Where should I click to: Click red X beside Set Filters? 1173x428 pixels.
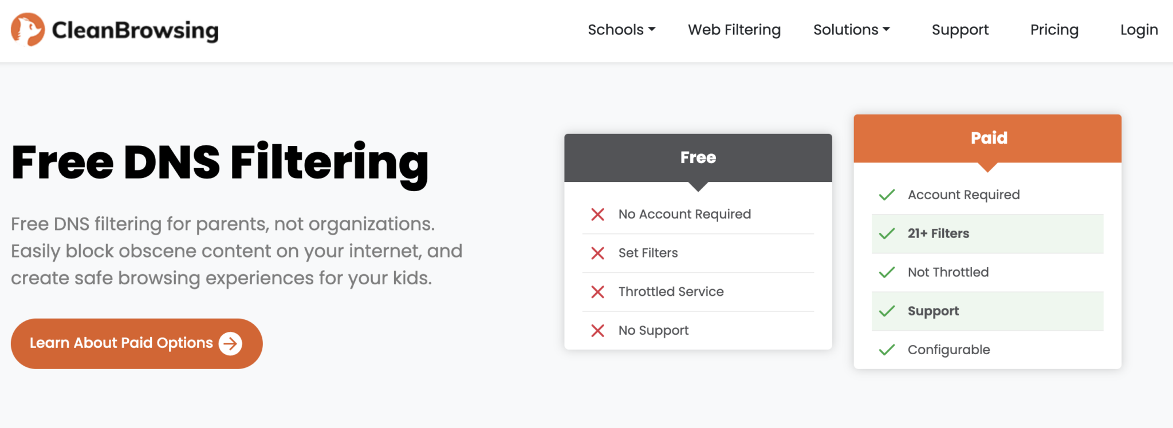click(x=597, y=253)
